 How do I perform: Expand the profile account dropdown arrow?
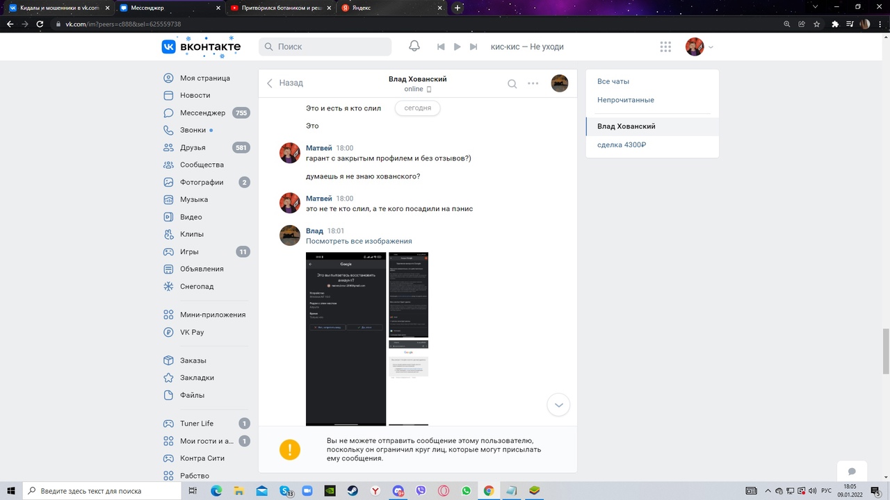711,47
